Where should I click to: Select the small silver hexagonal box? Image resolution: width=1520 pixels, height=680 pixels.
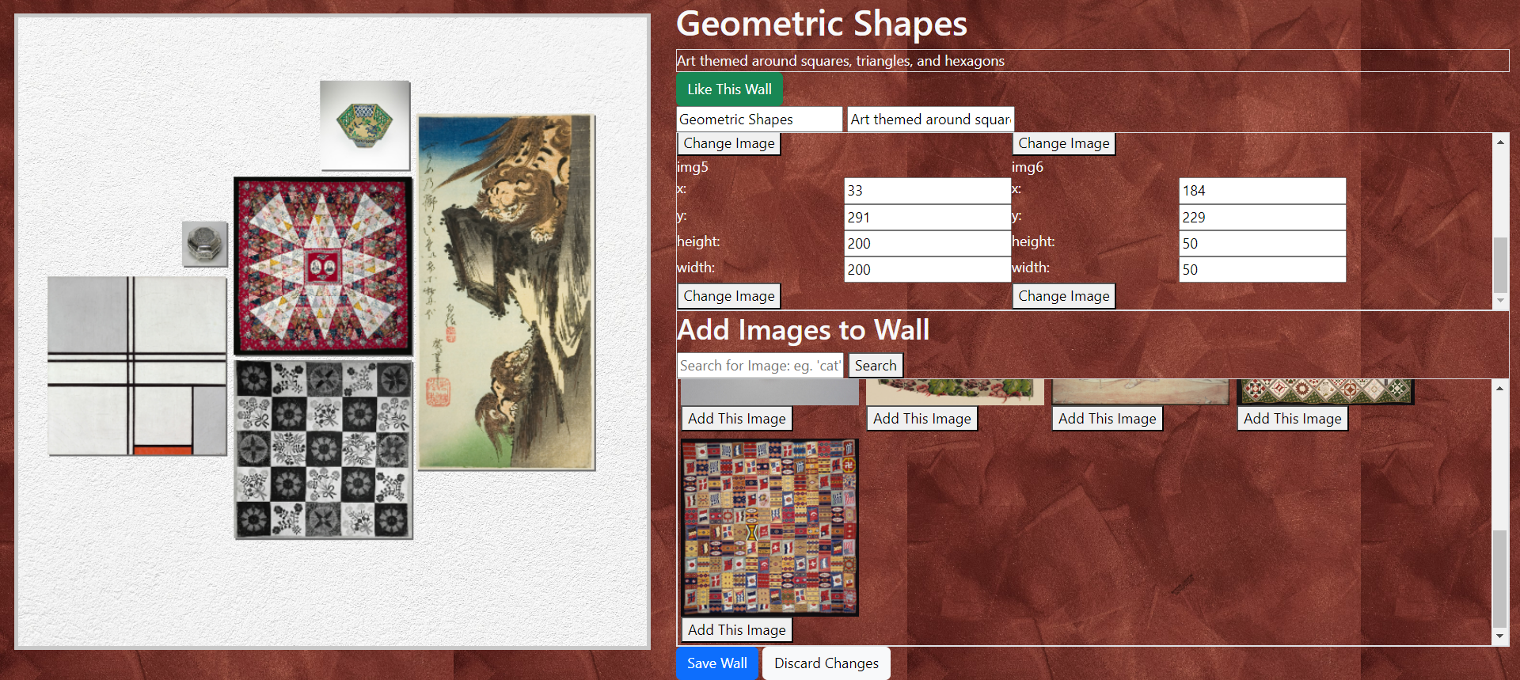coord(205,244)
